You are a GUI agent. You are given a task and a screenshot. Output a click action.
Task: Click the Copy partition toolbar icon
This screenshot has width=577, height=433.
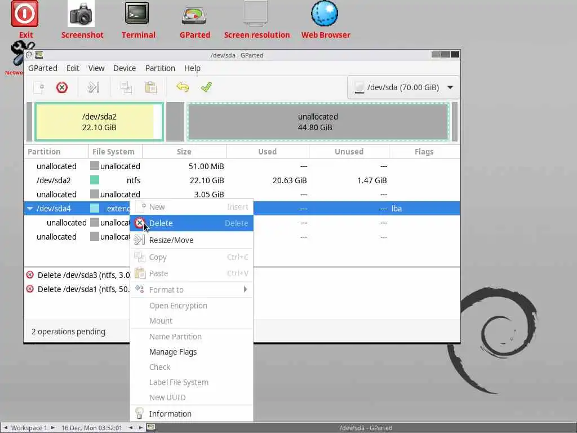click(126, 87)
